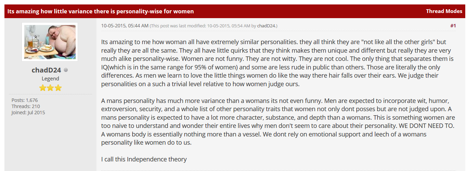Click the Legend user title
This screenshot has width=468, height=171.
click(x=50, y=79)
